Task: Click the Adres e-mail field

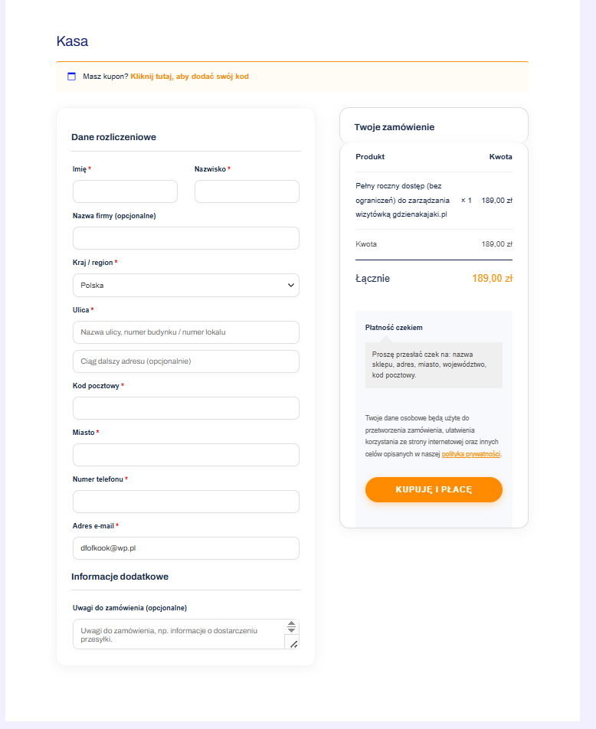Action: coord(185,548)
